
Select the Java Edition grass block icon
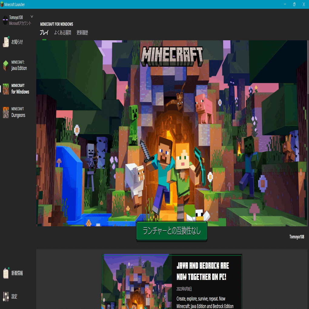tap(6, 66)
